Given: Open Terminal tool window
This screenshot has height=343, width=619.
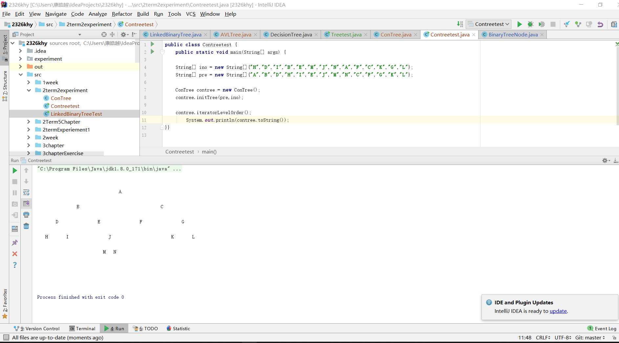Looking at the screenshot, I should click(82, 329).
